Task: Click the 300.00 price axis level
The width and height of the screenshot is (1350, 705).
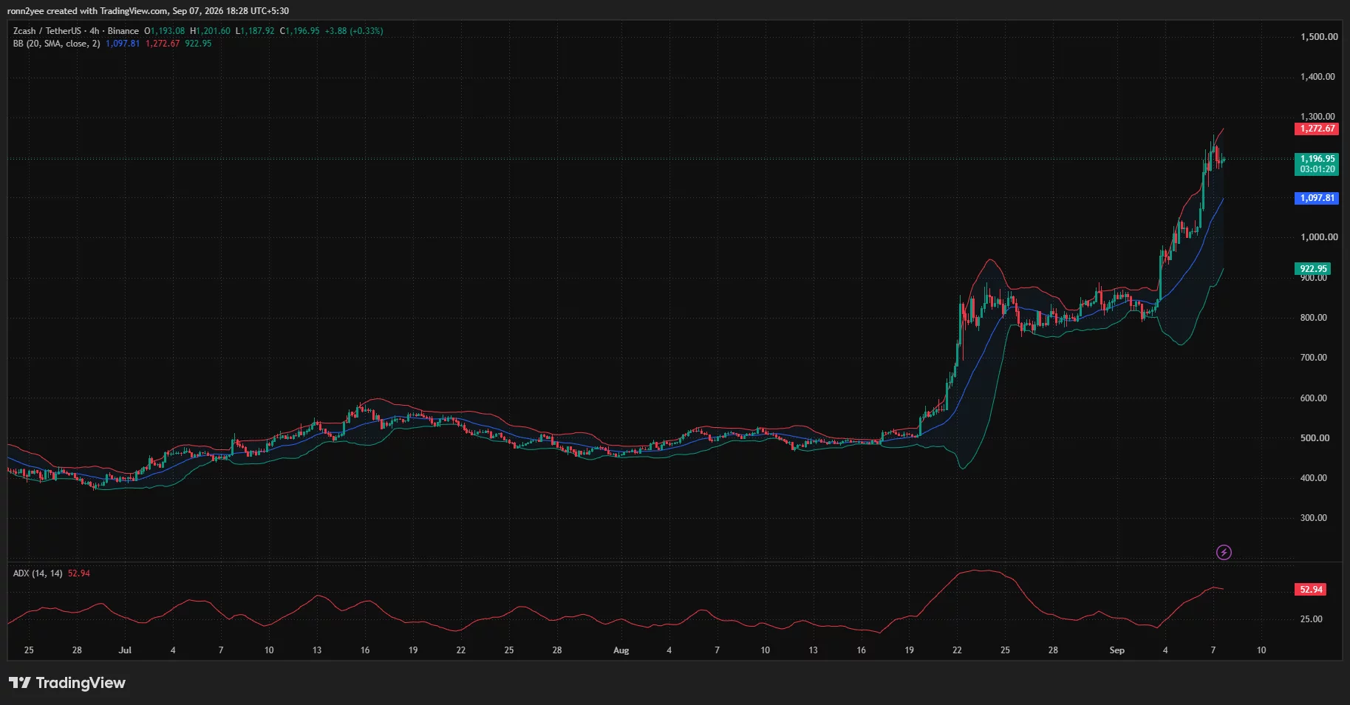Action: pyautogui.click(x=1314, y=518)
